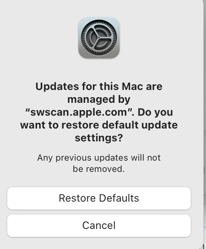Click the word "Defaults" on the top button
Viewport: 206px width, 249px height.
tap(119, 198)
